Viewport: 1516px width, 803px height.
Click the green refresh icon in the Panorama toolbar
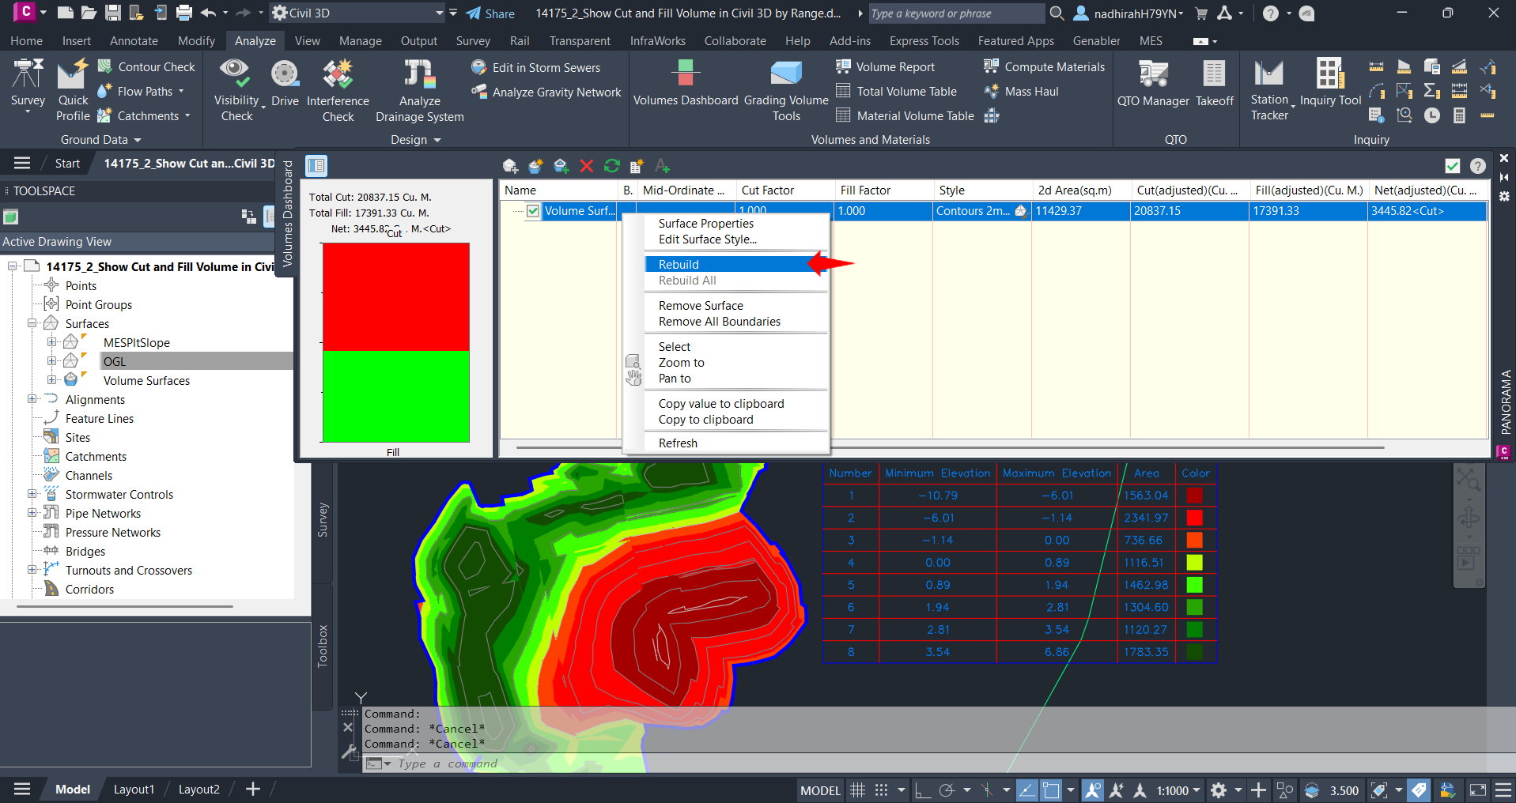click(x=611, y=166)
